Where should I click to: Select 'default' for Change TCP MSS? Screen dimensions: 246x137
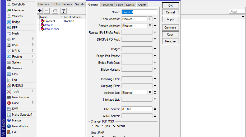[114, 126]
